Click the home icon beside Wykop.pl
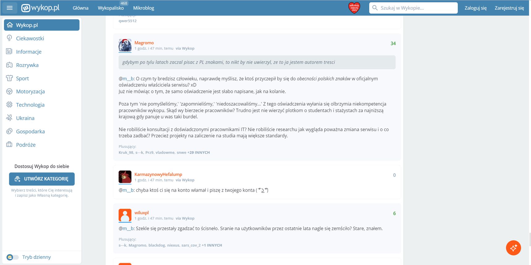531x265 pixels. point(10,25)
